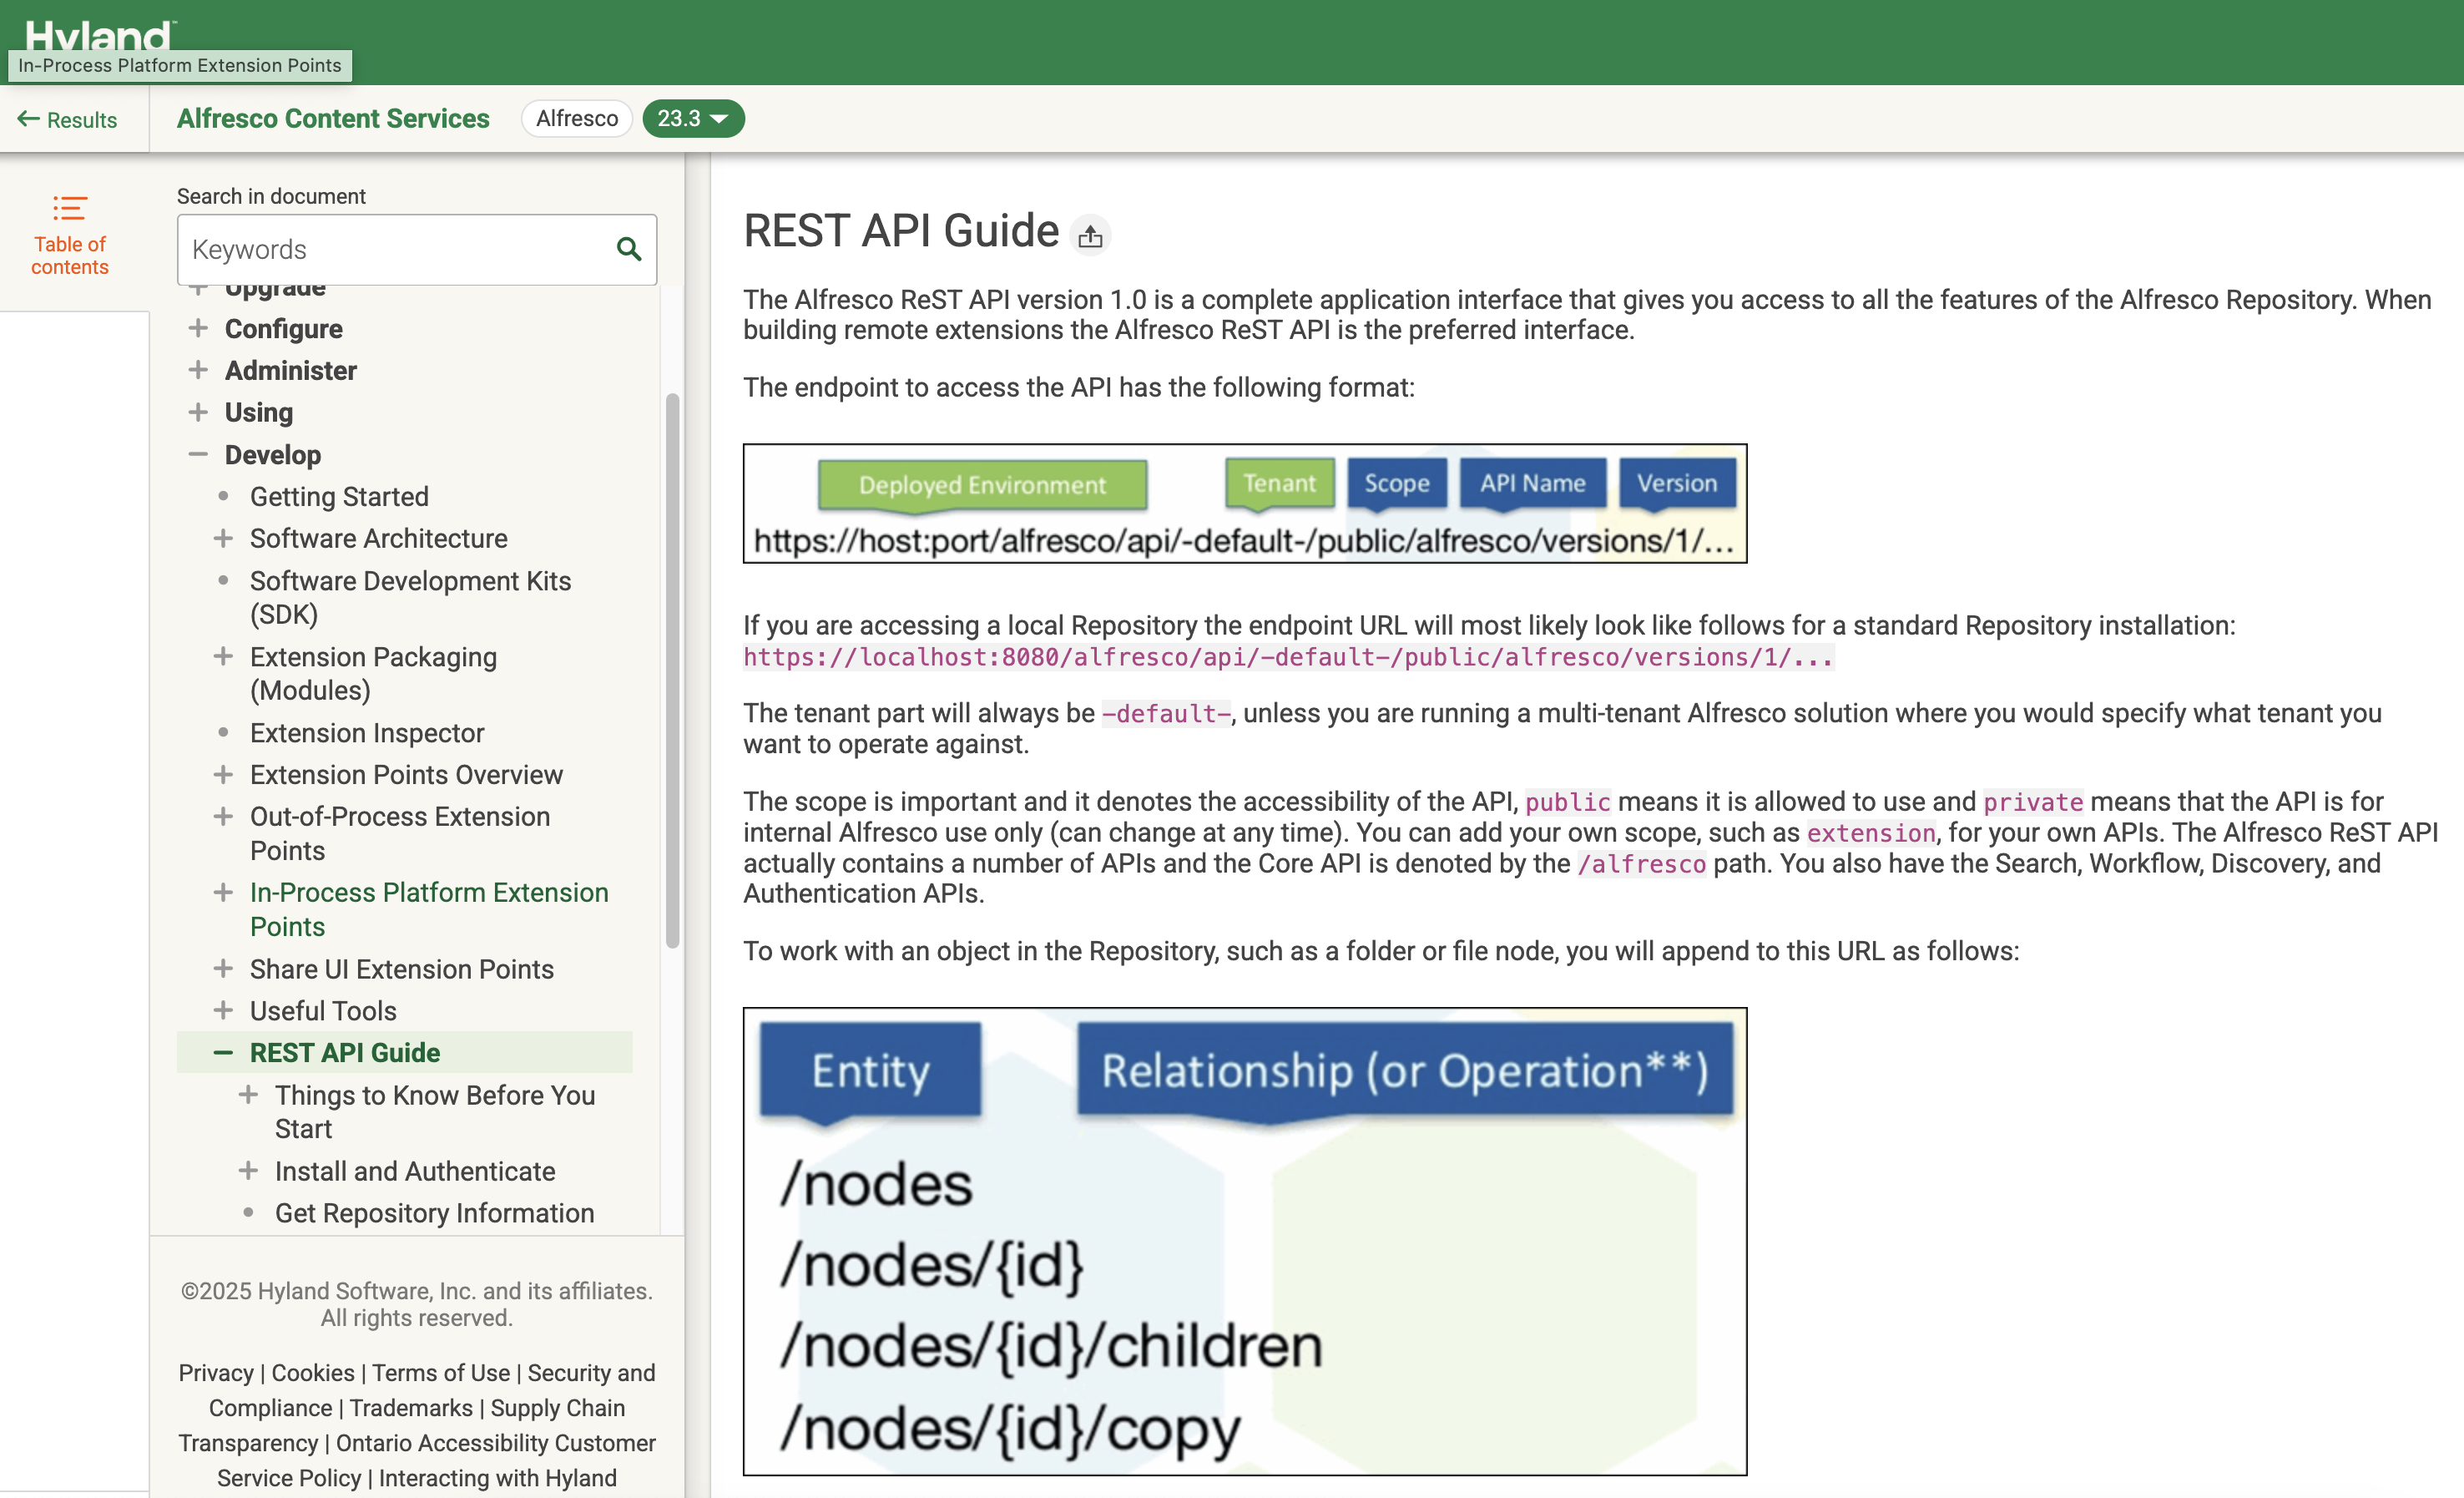This screenshot has height=1498, width=2464.
Task: Collapse the REST API Guide node
Action: [x=223, y=1053]
